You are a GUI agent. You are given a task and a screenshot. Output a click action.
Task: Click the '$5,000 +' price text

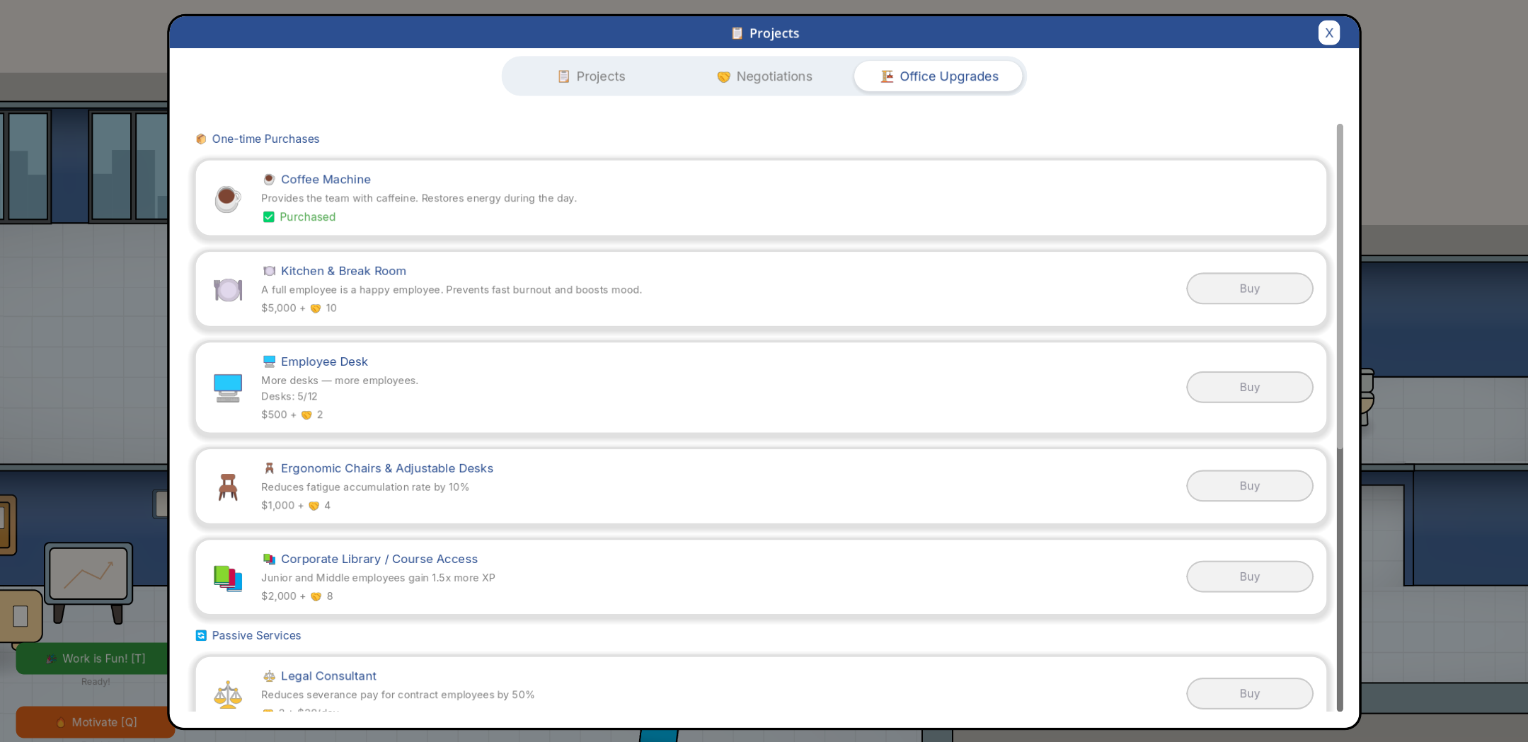(x=283, y=308)
